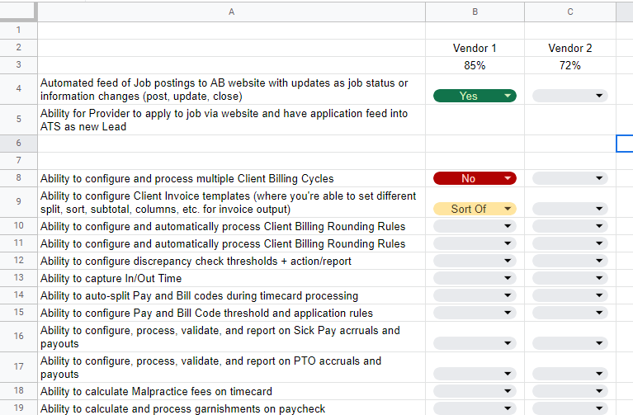
Task: Select row 12 header
Action: 19,261
